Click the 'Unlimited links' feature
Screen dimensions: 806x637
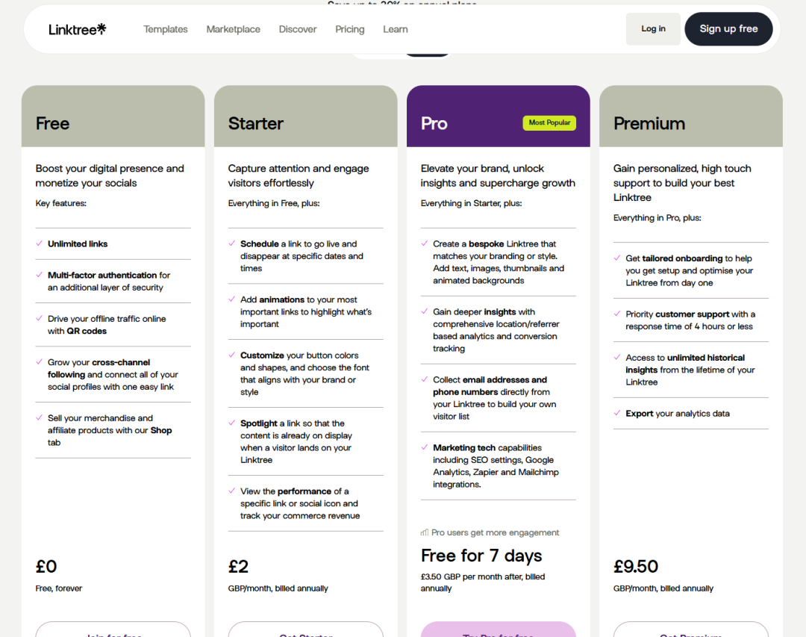(x=78, y=244)
